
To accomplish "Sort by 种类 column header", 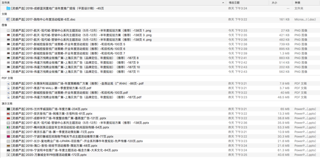I will (297, 3).
